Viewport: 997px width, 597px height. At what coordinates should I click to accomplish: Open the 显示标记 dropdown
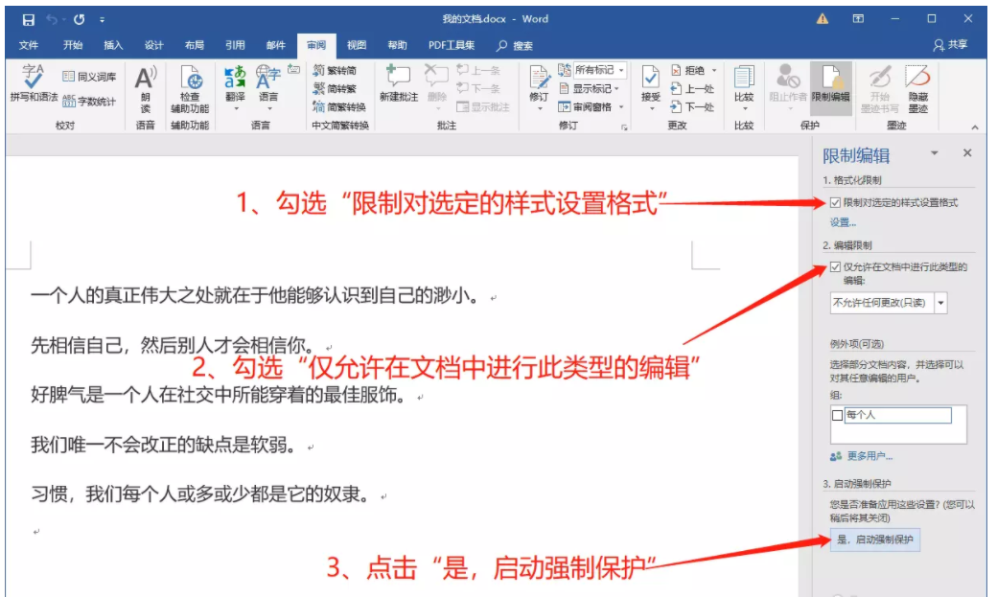click(589, 89)
